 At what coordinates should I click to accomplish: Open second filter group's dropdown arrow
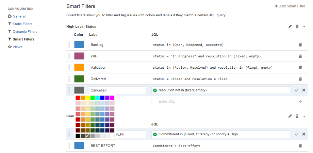(x=304, y=116)
